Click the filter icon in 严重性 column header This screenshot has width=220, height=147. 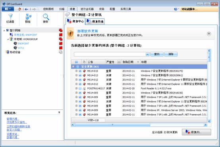[x=119, y=62]
